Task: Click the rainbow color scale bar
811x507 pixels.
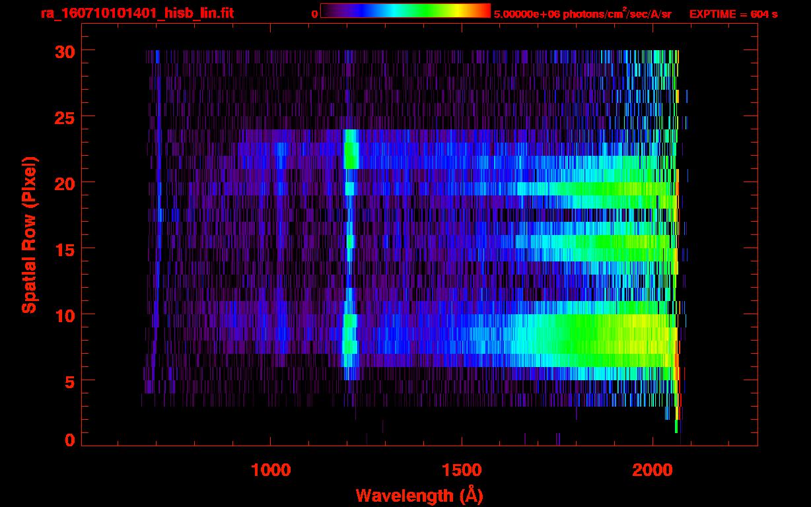Action: pos(405,11)
